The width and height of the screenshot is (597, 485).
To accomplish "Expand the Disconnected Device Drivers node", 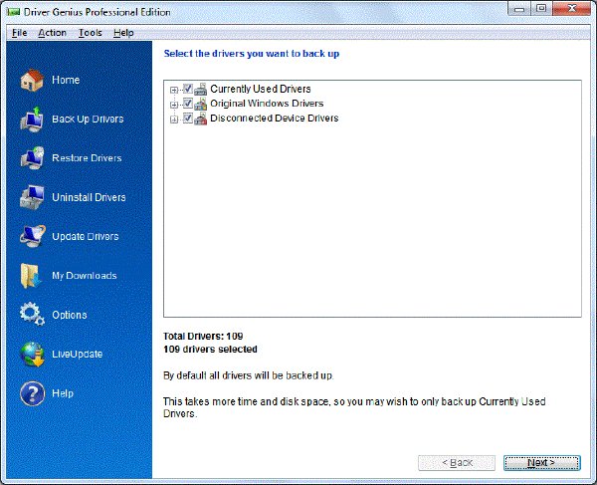I will (x=174, y=120).
